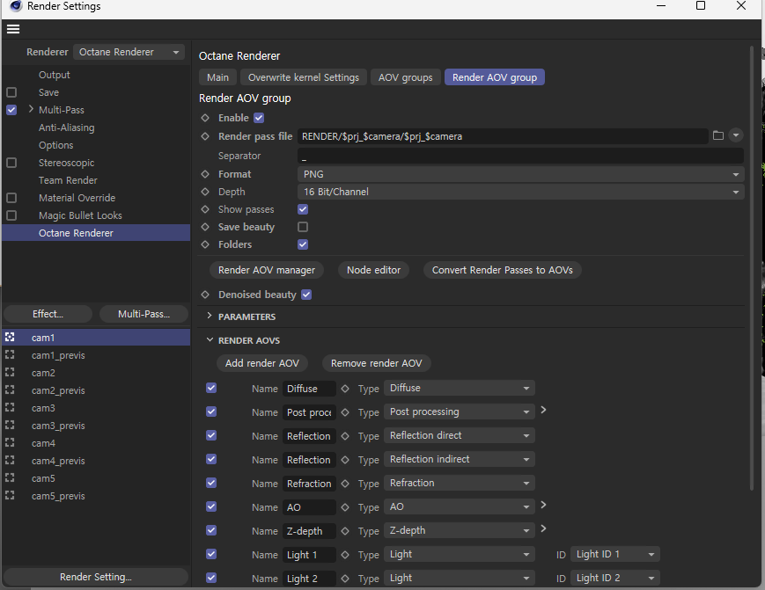Click the keyframe diamond beside Denoised beauty
The width and height of the screenshot is (765, 590).
[x=205, y=295]
